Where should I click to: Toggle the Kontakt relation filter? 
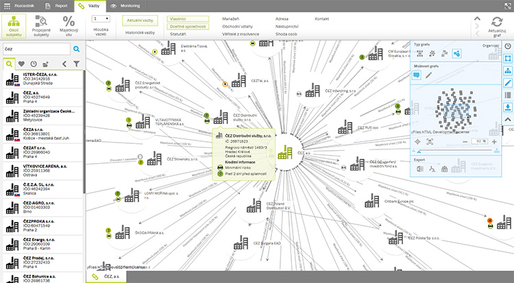[x=321, y=19]
